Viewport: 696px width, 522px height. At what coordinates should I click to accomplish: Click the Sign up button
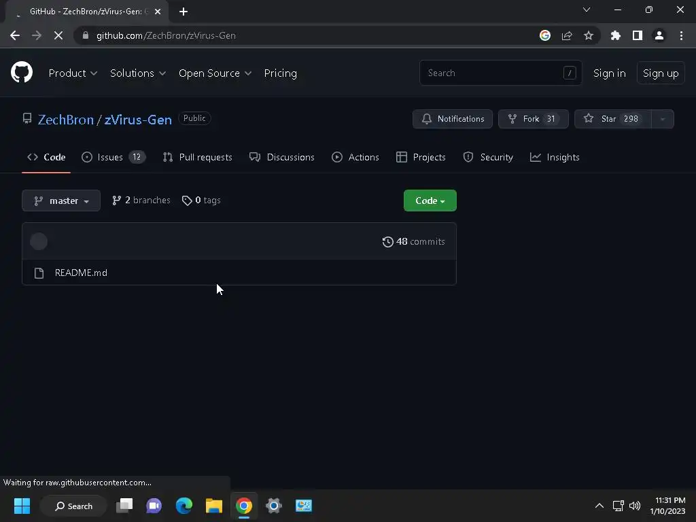(661, 73)
